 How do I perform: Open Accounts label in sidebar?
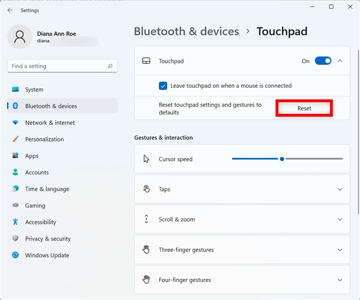(x=37, y=172)
